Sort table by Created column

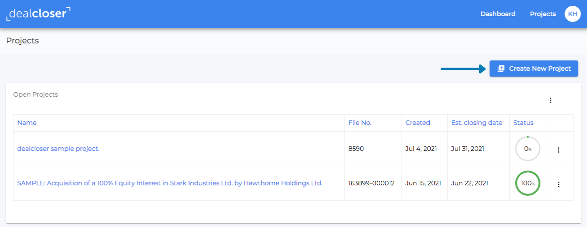(x=418, y=123)
